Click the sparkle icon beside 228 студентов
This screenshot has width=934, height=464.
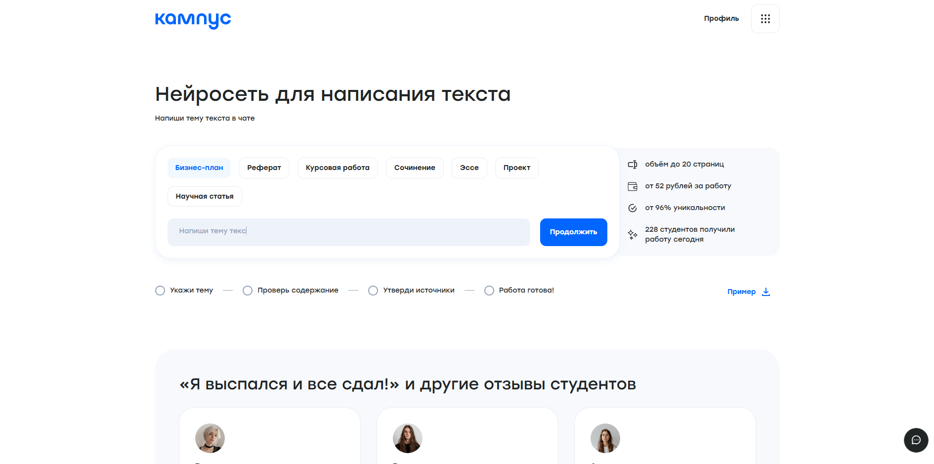[632, 234]
